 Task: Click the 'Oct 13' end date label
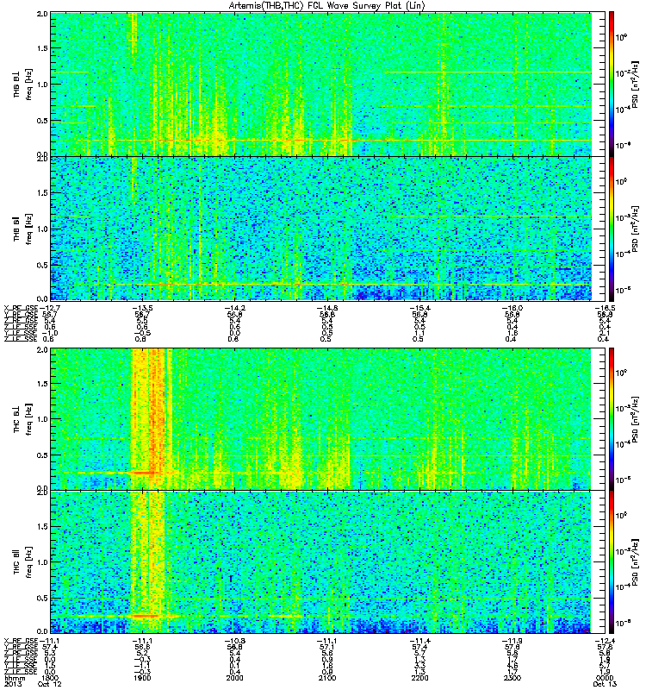click(x=605, y=684)
